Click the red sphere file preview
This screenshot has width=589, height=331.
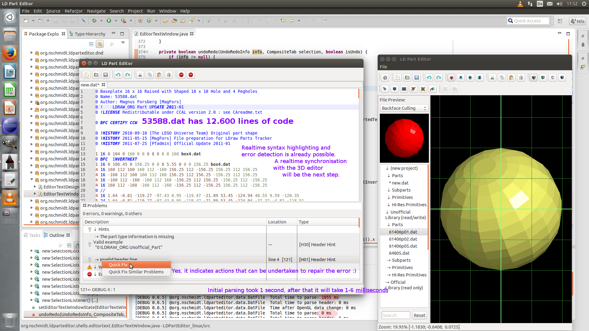click(x=404, y=138)
